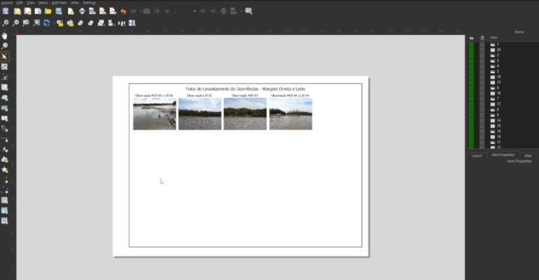Select the photo under Observação L/E 02
Viewport: 539px width, 280px height.
(200, 114)
